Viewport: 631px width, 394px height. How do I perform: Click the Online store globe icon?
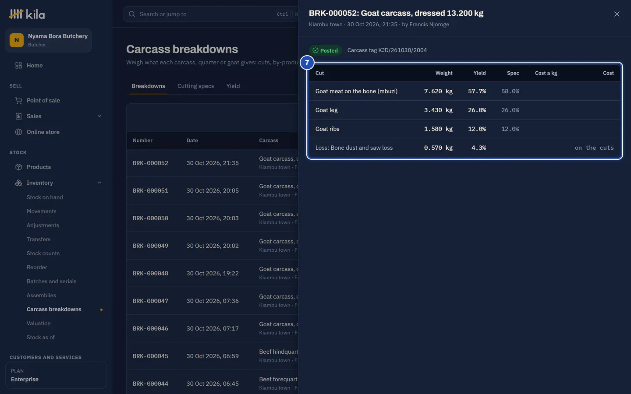pos(18,132)
